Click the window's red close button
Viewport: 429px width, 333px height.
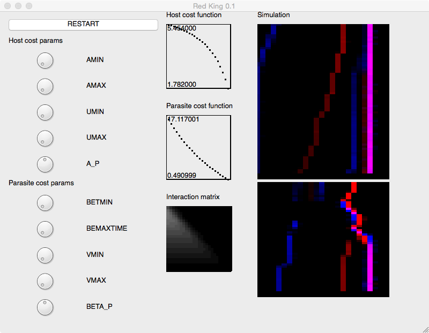coord(8,6)
